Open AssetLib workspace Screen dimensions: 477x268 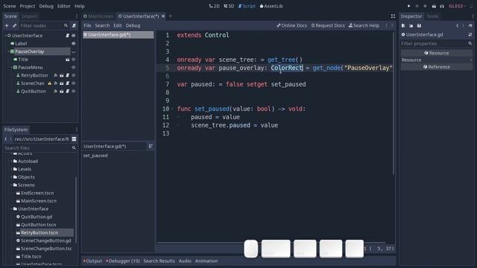tap(271, 6)
